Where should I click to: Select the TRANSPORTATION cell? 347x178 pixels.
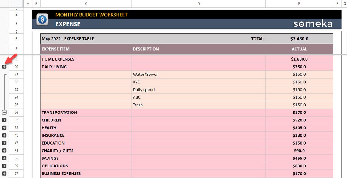coord(86,112)
